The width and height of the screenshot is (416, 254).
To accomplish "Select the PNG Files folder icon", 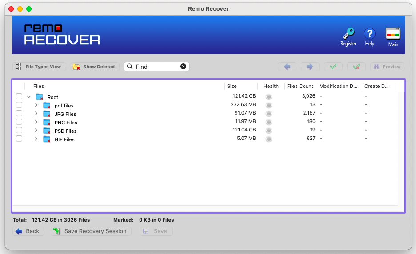I will click(x=47, y=123).
